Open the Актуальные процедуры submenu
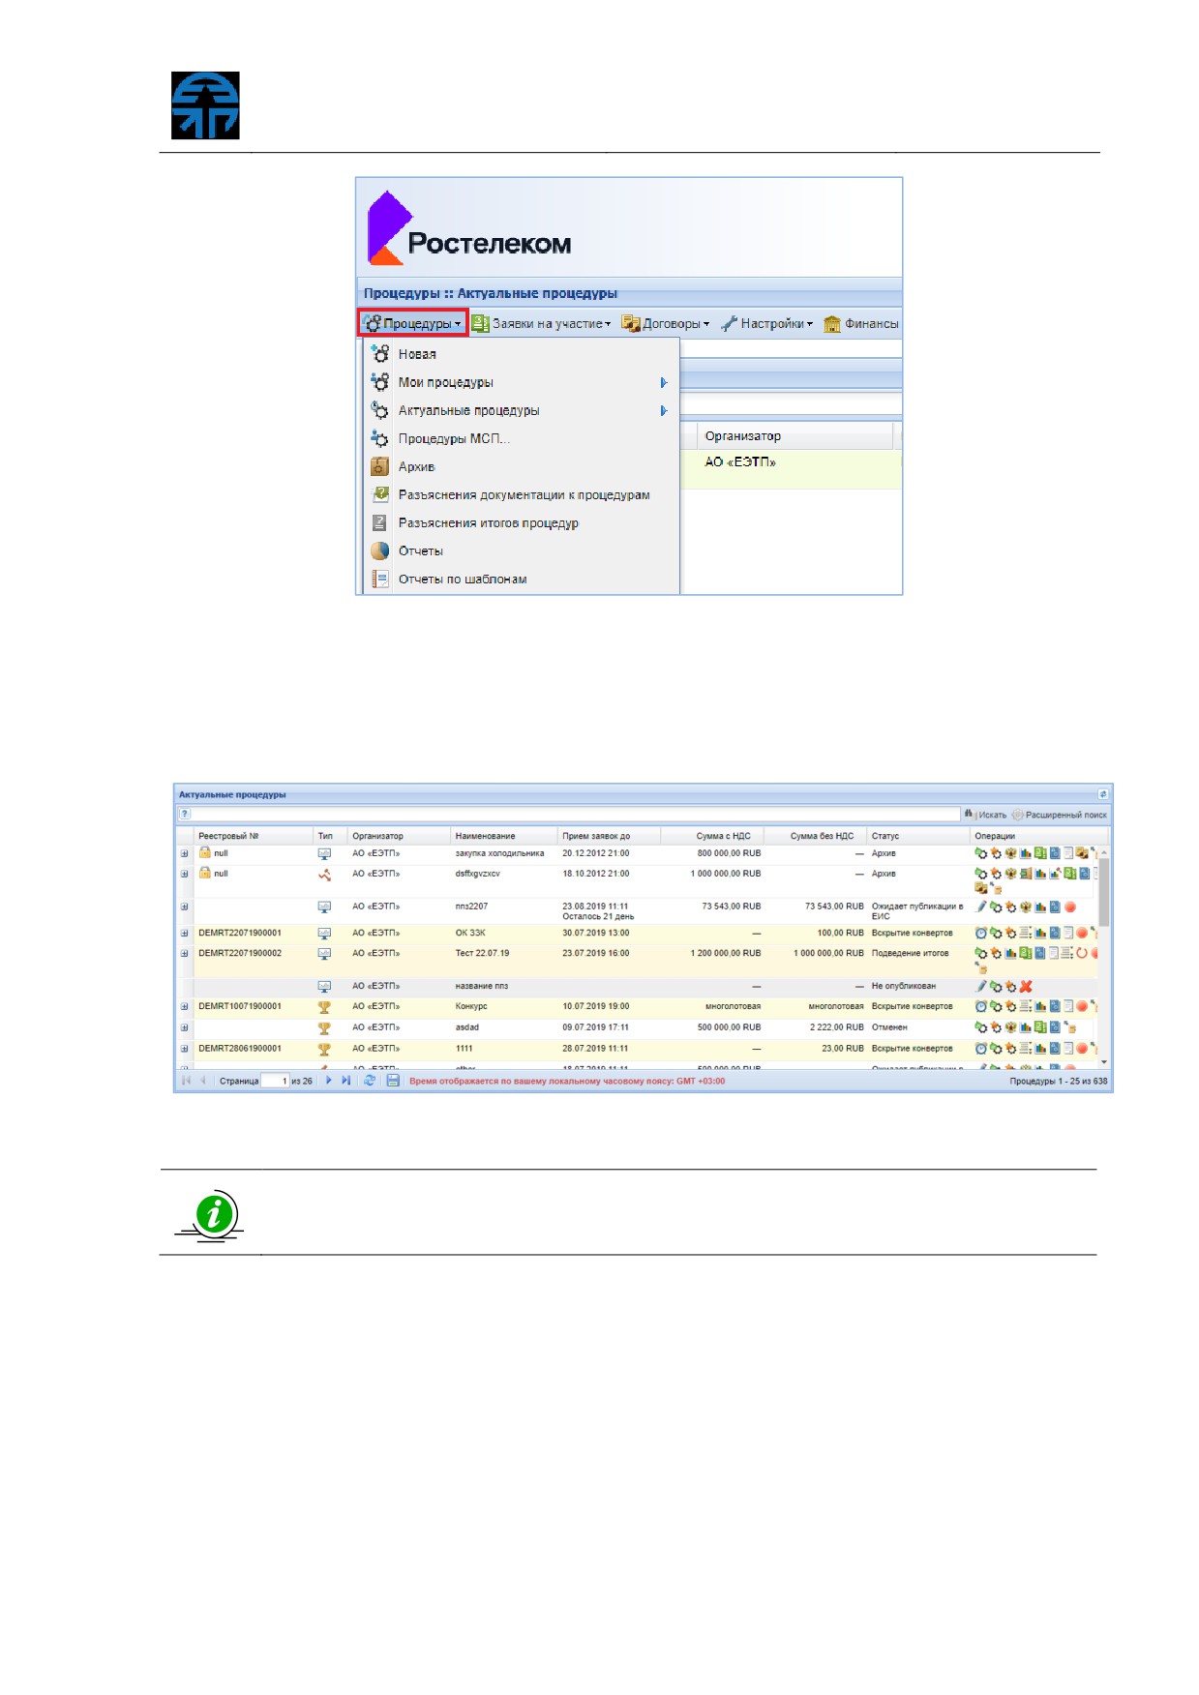The image size is (1199, 1695). click(522, 410)
